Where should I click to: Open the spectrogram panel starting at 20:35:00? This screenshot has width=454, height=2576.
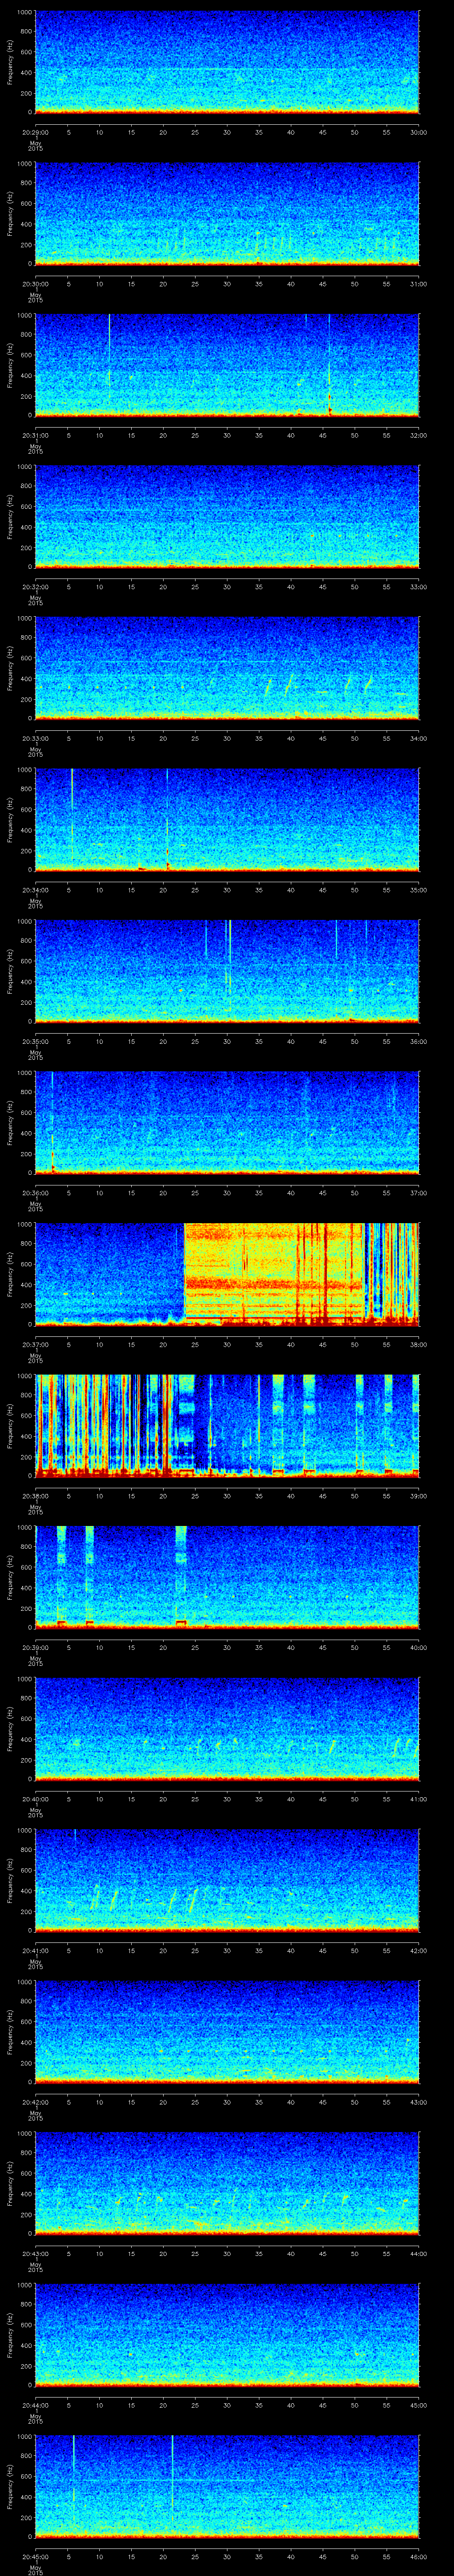(x=227, y=971)
